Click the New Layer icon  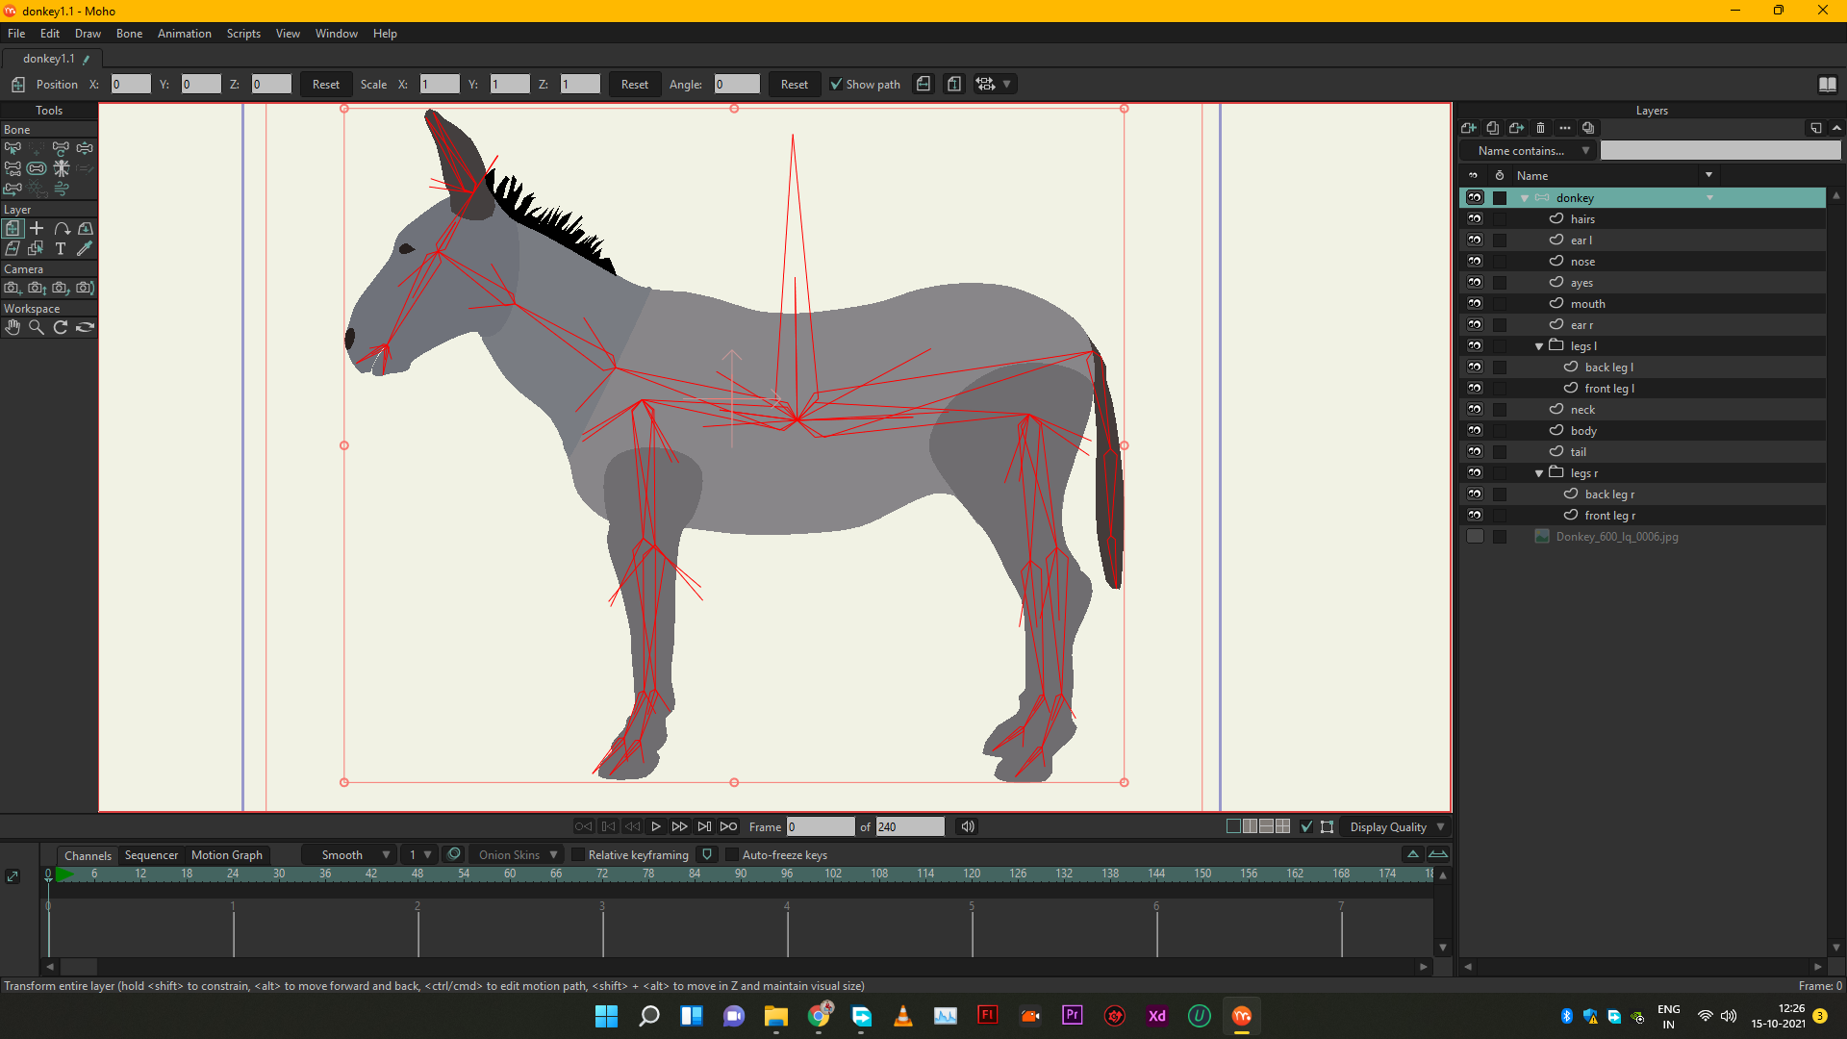point(1468,128)
